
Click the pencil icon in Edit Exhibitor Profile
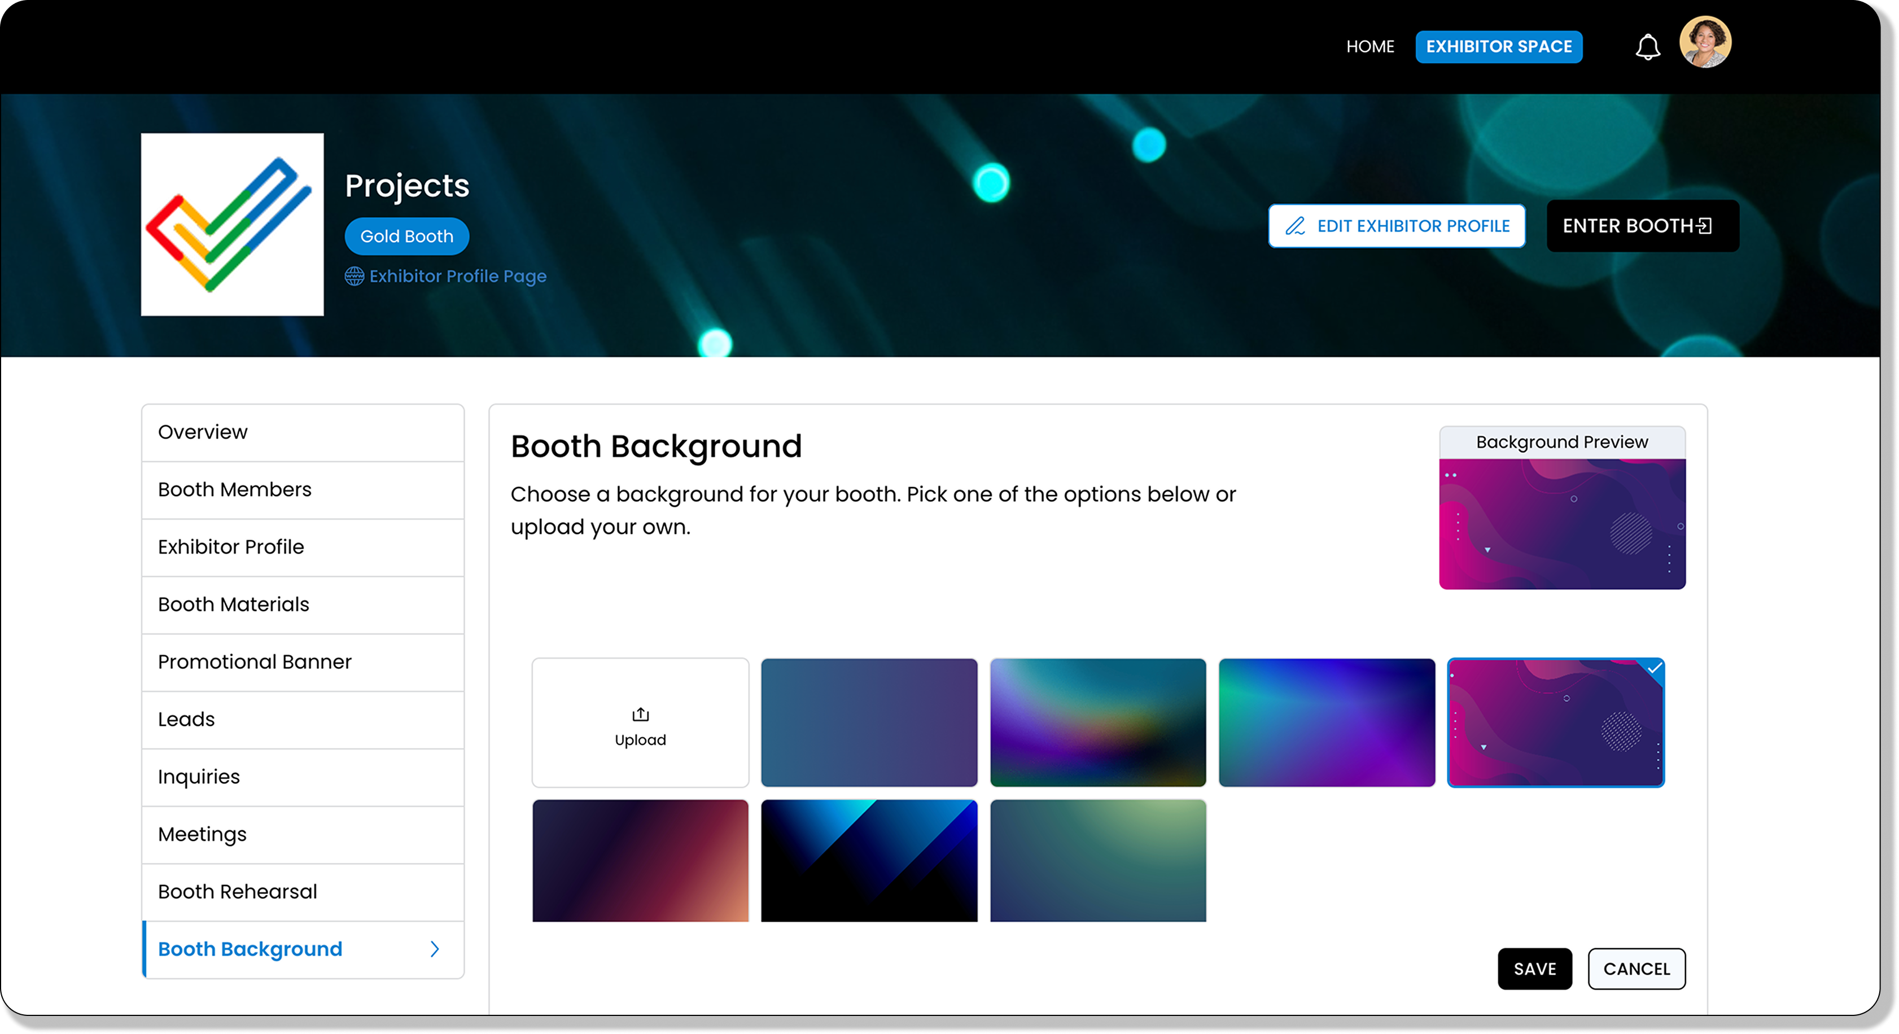[x=1295, y=226]
